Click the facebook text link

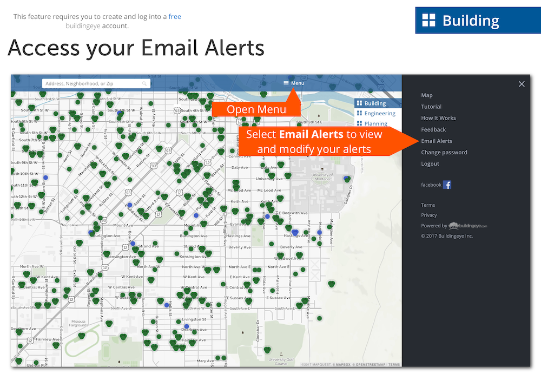431,185
